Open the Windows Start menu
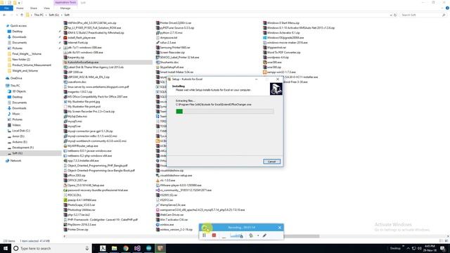 [x=6, y=248]
